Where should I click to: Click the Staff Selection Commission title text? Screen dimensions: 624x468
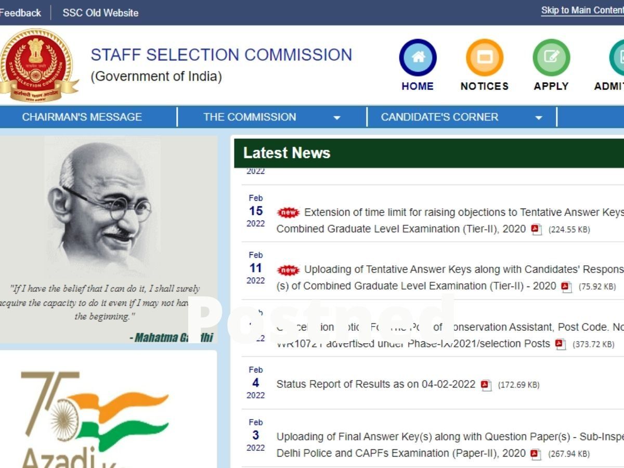pyautogui.click(x=222, y=55)
